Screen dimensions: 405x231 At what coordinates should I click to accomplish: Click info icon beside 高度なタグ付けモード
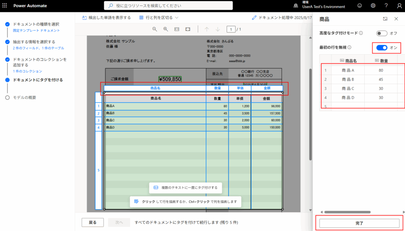tap(361, 33)
